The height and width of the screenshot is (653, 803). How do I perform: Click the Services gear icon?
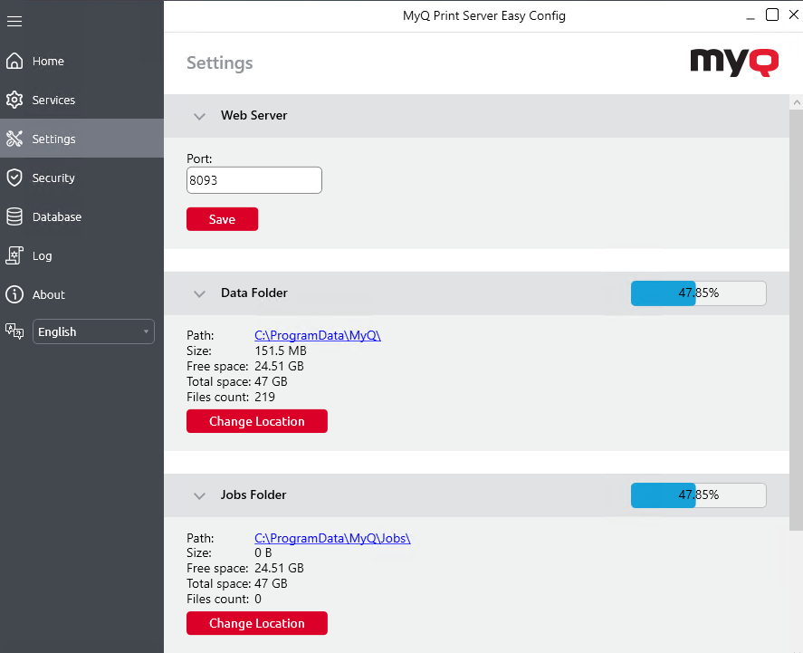tap(14, 100)
